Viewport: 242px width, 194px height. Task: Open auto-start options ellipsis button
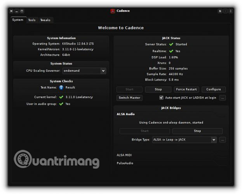pyautogui.click(x=223, y=98)
